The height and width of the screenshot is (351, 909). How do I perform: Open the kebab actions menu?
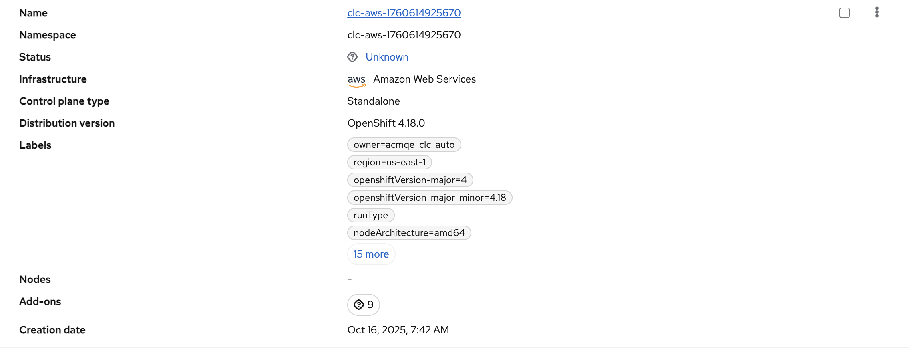877,12
